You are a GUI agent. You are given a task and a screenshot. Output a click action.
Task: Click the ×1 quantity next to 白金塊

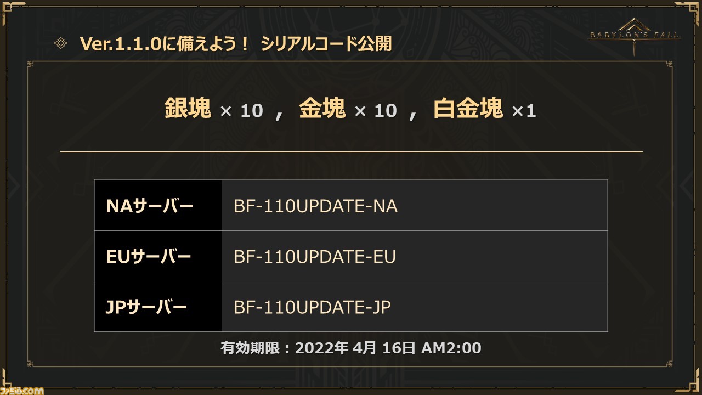click(524, 111)
